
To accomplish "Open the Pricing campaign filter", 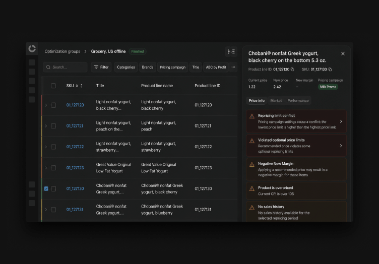I will coord(172,67).
